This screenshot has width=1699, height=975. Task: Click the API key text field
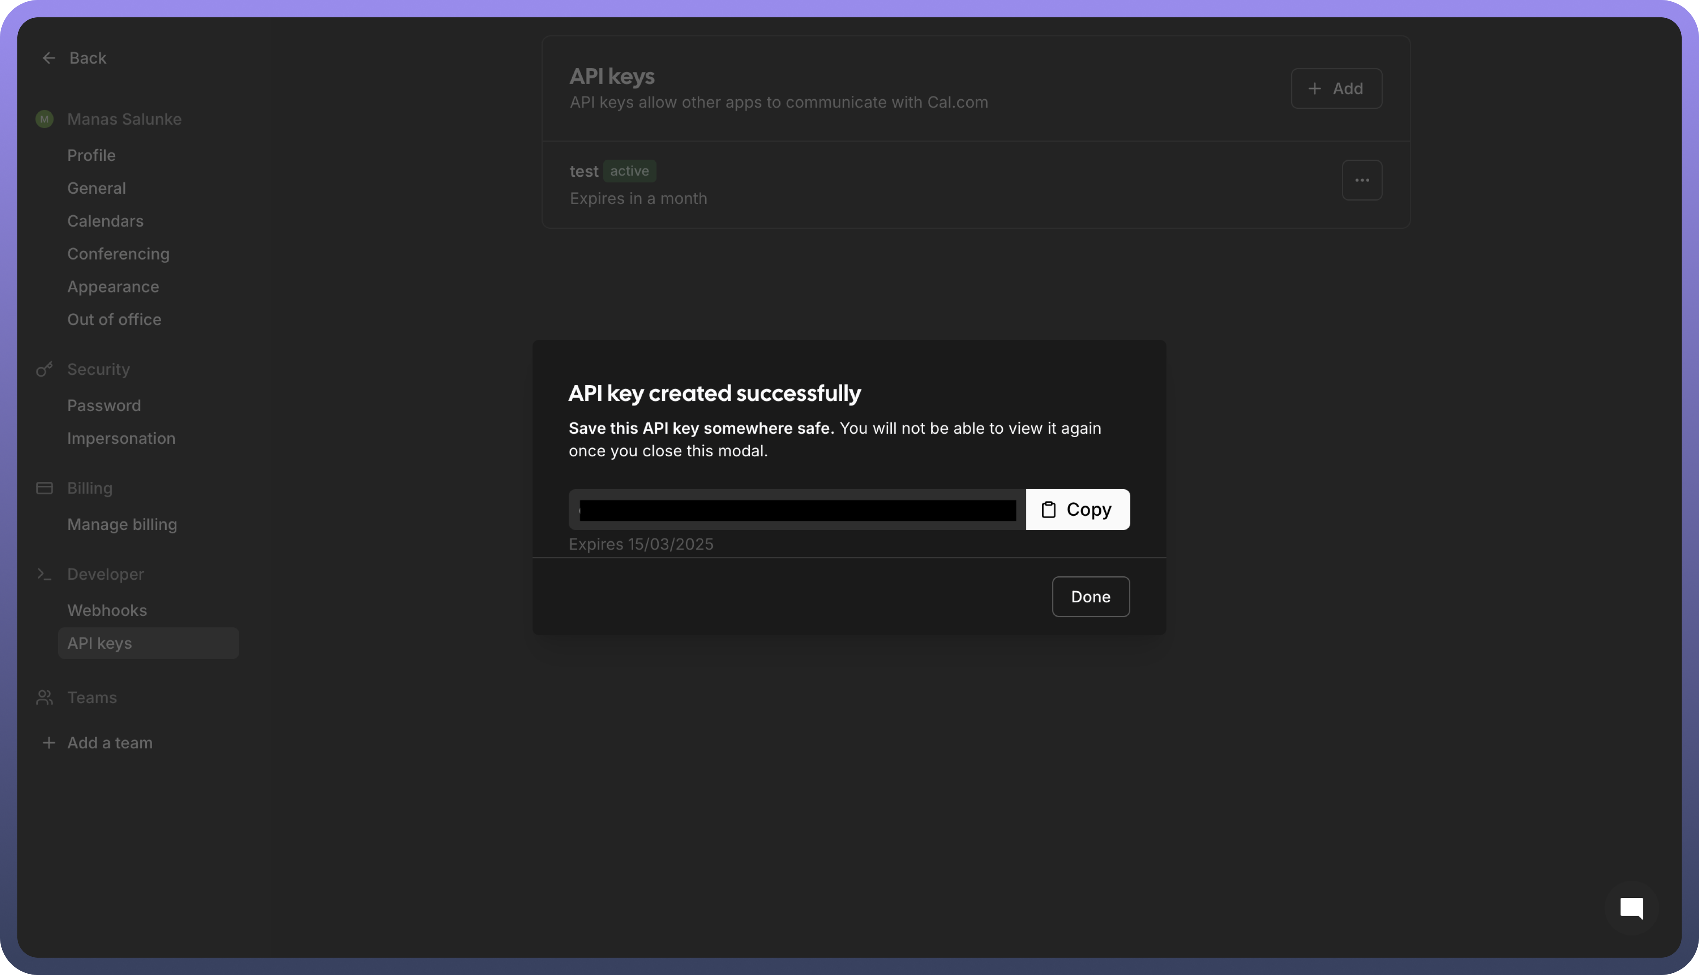tap(796, 510)
